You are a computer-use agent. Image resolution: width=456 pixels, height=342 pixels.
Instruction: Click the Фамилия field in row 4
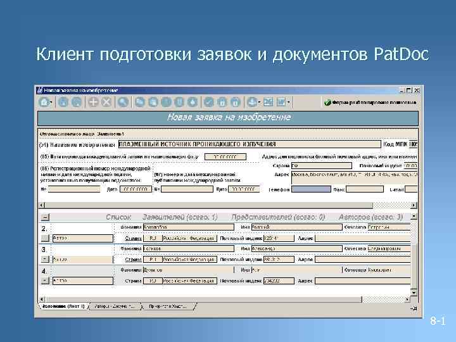[189, 270]
